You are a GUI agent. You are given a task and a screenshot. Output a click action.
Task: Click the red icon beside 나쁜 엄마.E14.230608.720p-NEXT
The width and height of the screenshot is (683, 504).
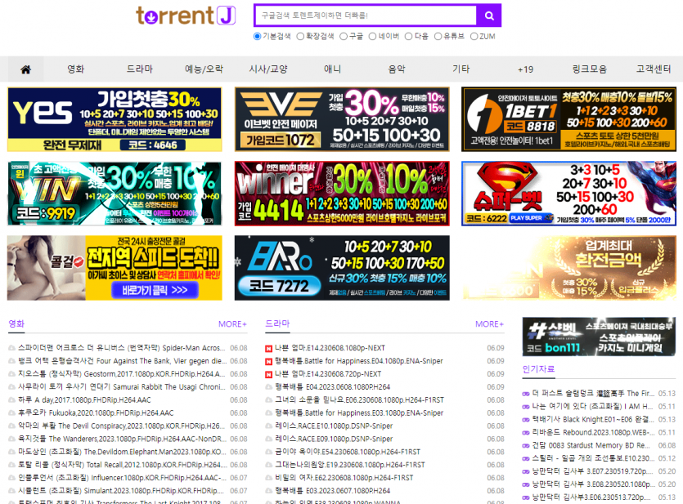269,374
